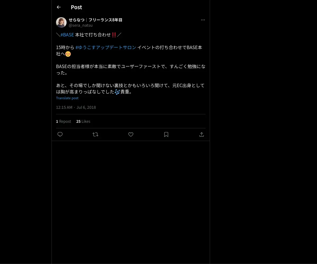View the 25 Likes list

[x=83, y=121]
